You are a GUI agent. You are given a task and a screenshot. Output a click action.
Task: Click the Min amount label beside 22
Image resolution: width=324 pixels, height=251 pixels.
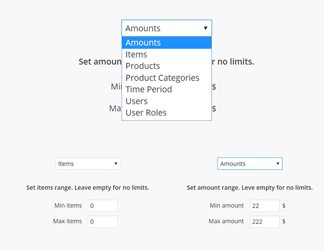227,206
